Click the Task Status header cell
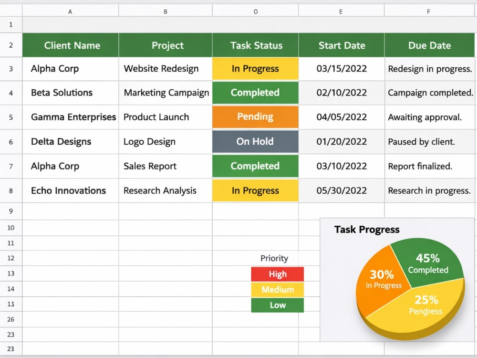This screenshot has width=477, height=358. (256, 45)
